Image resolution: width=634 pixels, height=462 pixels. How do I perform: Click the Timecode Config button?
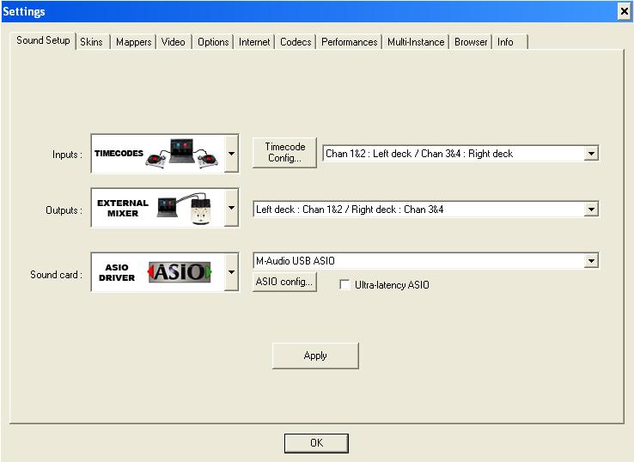tap(284, 152)
